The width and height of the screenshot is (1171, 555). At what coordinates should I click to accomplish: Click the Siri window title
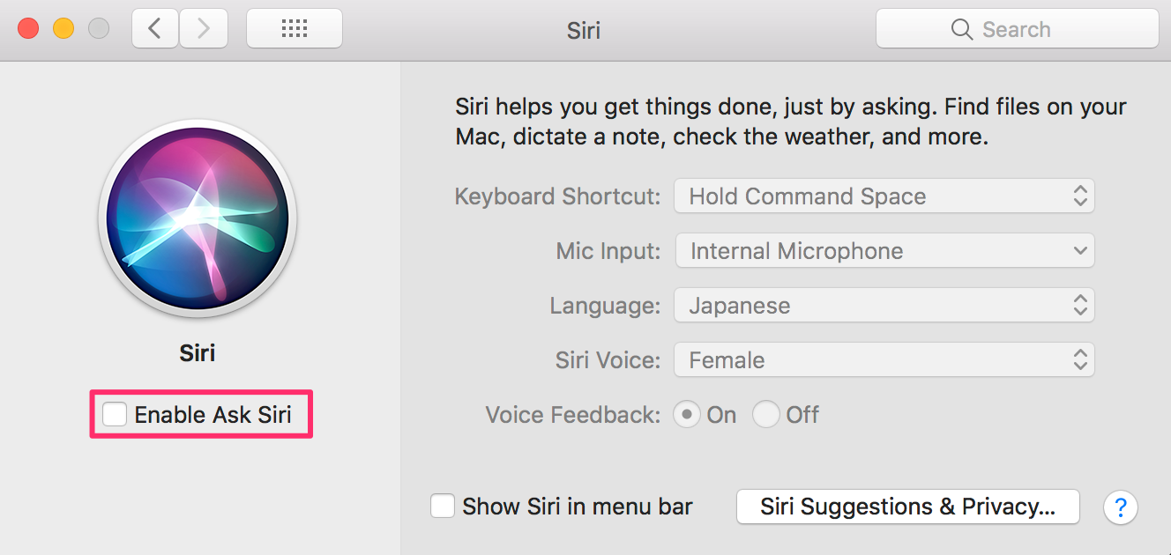point(583,29)
